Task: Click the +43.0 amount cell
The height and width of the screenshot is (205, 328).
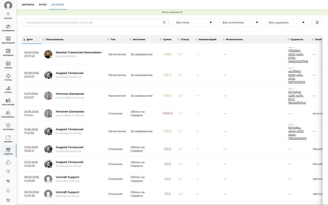Action: (x=167, y=54)
